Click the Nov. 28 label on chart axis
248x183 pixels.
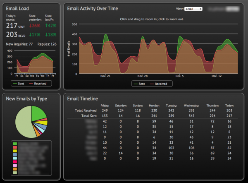point(142,77)
